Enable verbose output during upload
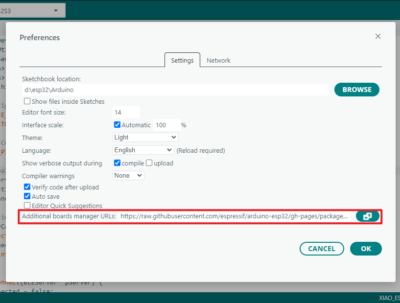Image resolution: width=400 pixels, height=303 pixels. point(149,163)
